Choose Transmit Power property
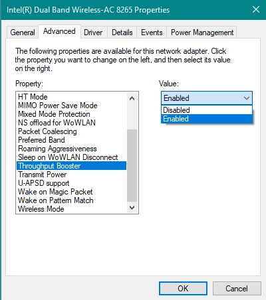The height and width of the screenshot is (300, 266). (x=71, y=175)
